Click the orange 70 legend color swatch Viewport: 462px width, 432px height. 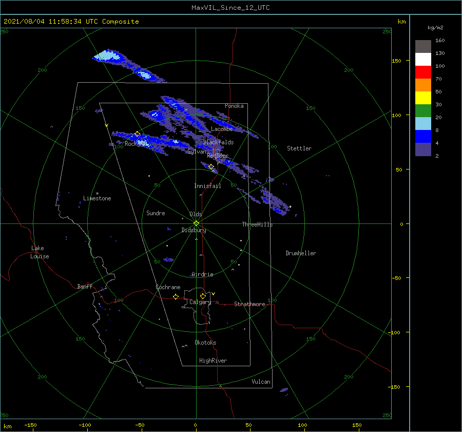point(423,85)
